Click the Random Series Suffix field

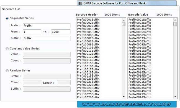tap(47, 89)
